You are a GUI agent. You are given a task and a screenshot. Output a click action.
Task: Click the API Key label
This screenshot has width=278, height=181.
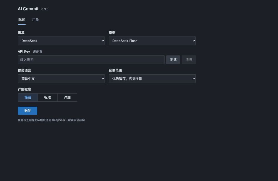click(x=24, y=52)
